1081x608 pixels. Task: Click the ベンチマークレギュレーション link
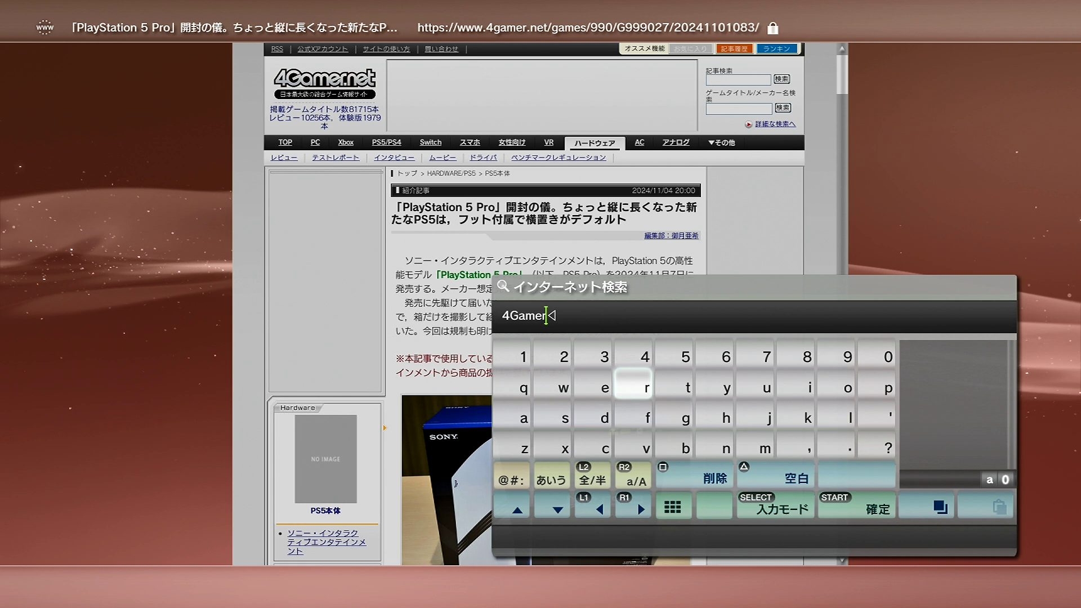559,158
